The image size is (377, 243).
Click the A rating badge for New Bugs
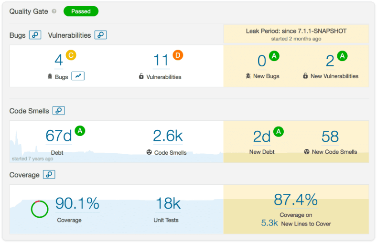(x=274, y=56)
